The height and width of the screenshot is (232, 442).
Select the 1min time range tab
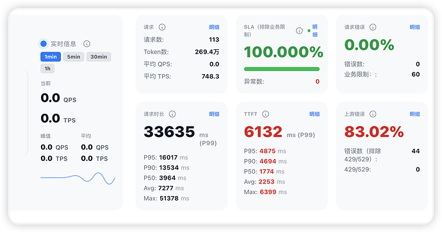[51, 56]
